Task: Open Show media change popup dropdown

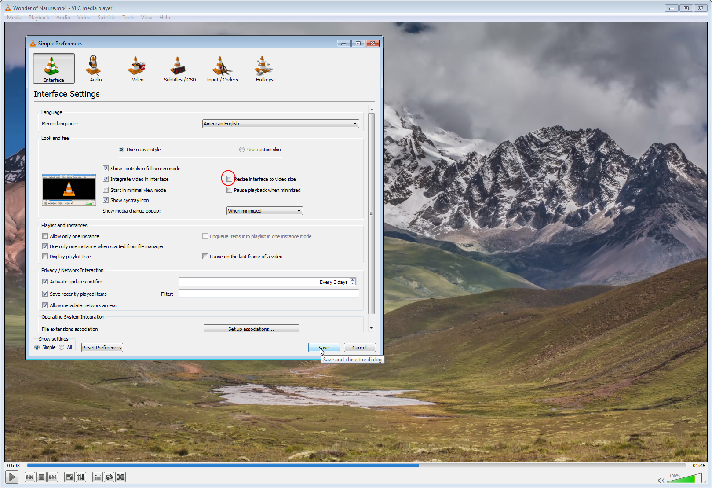Action: [264, 211]
